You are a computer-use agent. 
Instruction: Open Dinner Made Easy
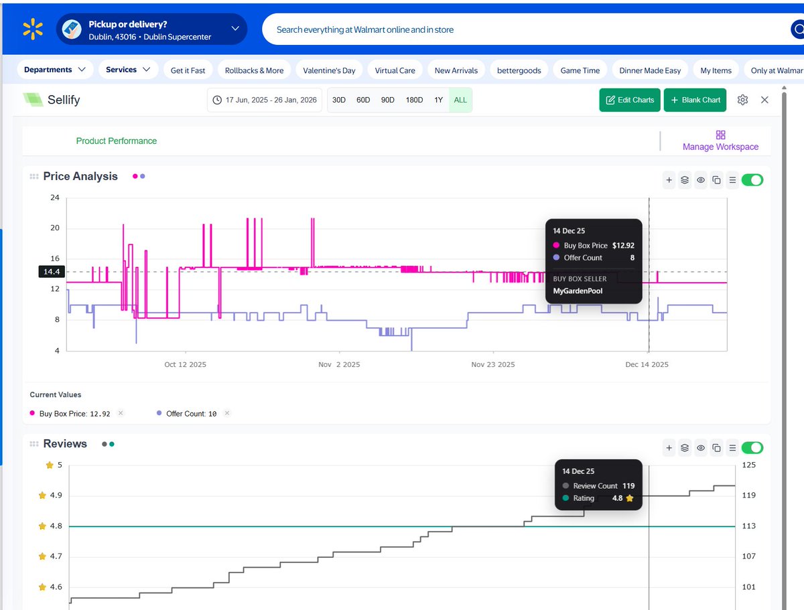tap(650, 70)
